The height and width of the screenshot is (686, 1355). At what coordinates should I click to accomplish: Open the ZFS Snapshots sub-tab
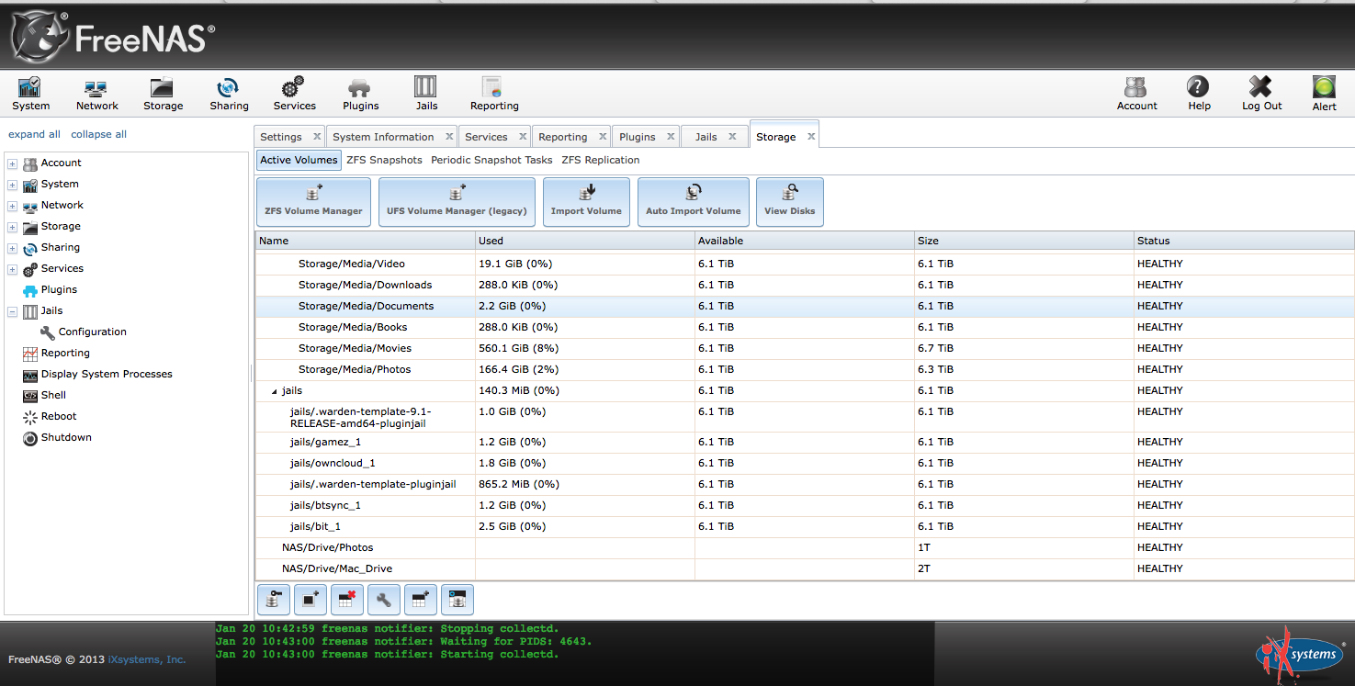(384, 160)
